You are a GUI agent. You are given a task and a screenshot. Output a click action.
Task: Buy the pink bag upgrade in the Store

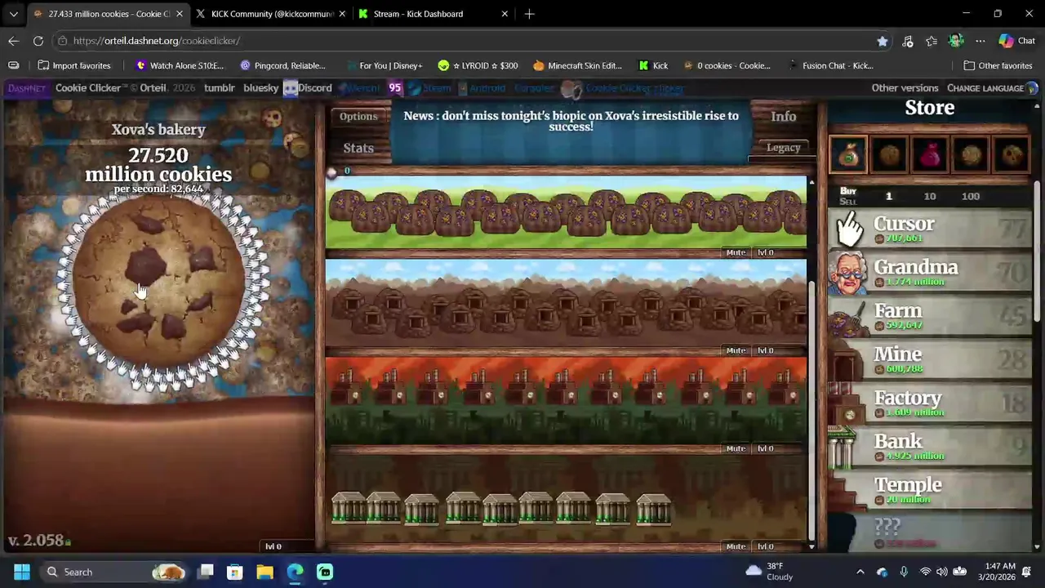(930, 154)
